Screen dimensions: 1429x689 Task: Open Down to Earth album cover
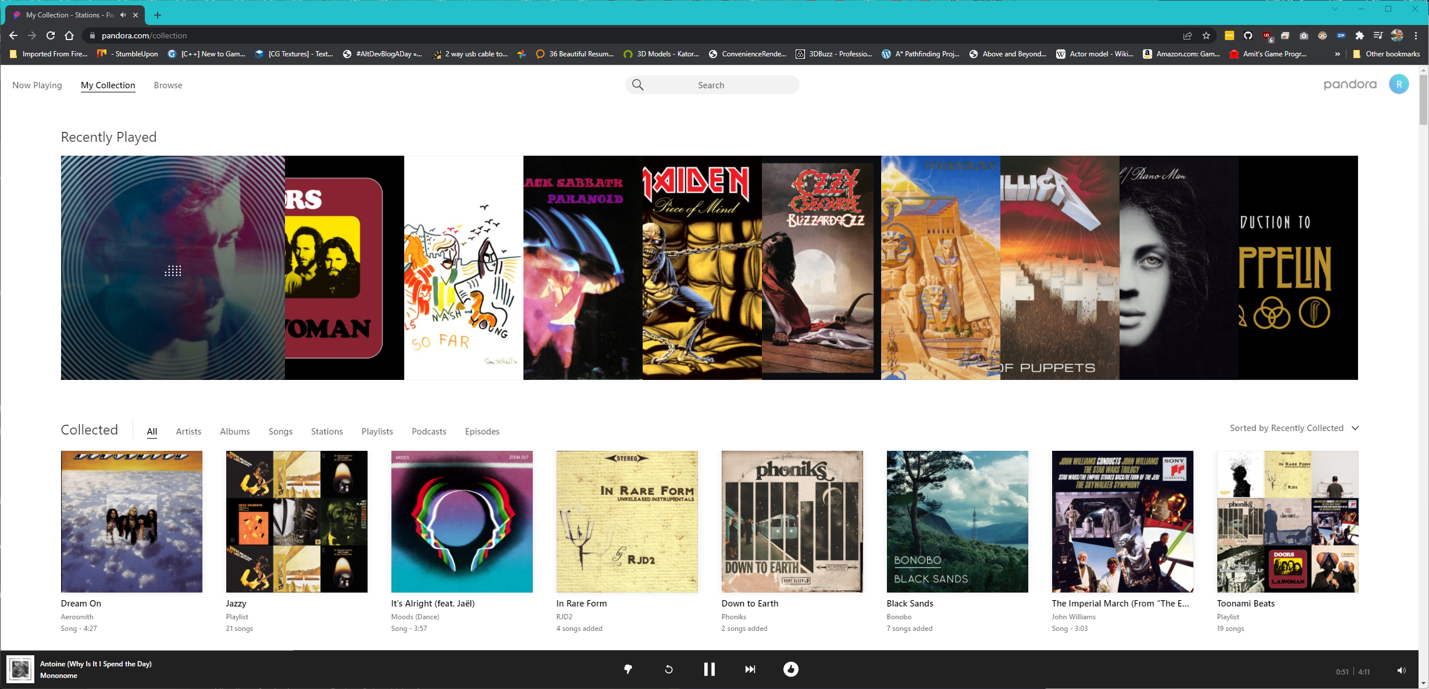coord(792,522)
